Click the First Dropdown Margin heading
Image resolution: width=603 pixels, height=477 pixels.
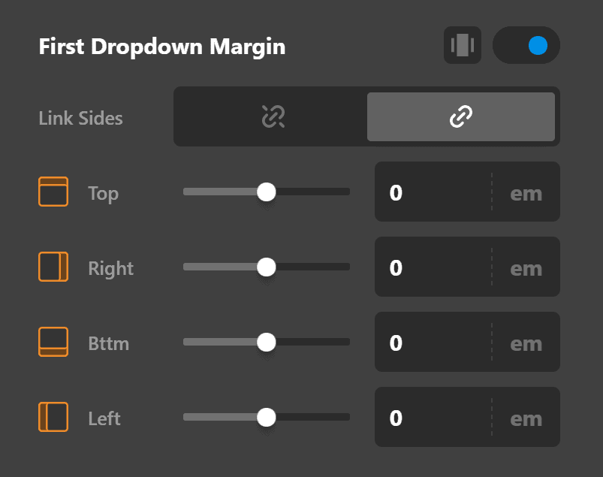click(x=161, y=46)
